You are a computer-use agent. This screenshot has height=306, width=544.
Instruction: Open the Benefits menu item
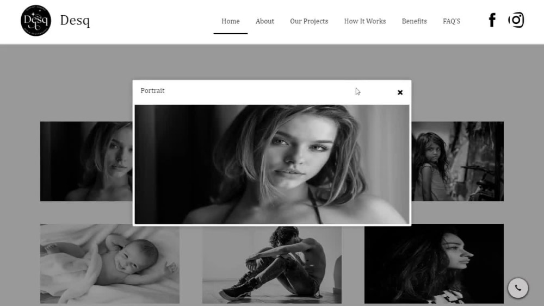(414, 21)
